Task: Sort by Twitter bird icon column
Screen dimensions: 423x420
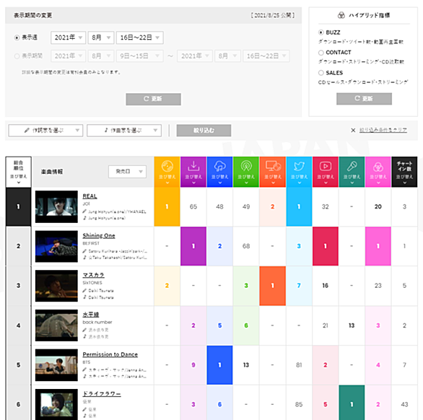Action: (x=299, y=172)
